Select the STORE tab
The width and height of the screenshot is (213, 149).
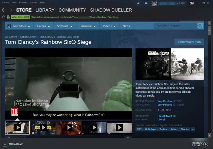(24, 10)
